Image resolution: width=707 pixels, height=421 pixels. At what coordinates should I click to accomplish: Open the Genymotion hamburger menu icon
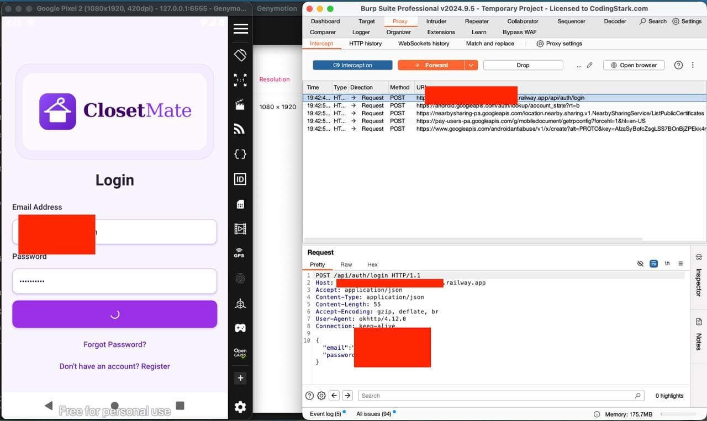[240, 29]
